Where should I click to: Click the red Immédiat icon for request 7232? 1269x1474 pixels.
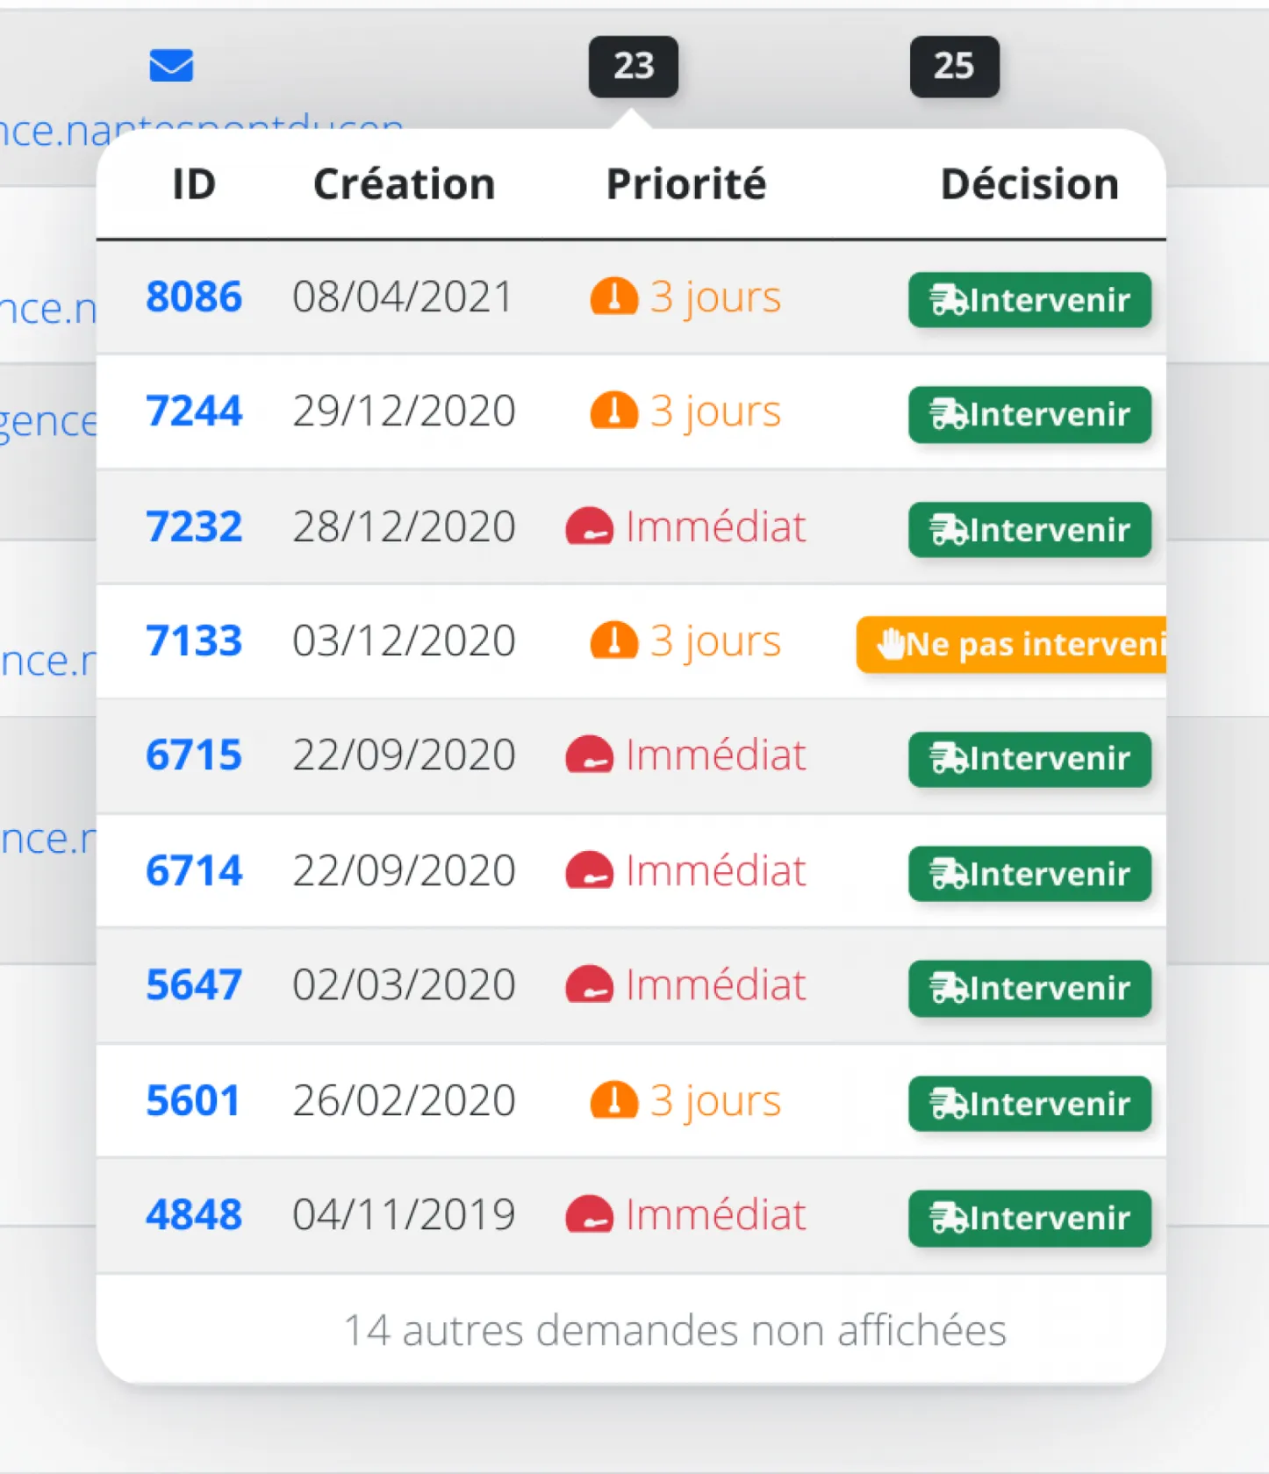[589, 526]
